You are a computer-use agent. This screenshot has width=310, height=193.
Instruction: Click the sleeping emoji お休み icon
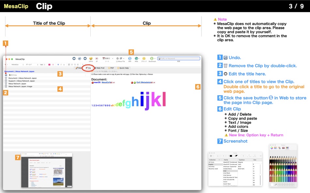pyautogui.click(x=91, y=58)
